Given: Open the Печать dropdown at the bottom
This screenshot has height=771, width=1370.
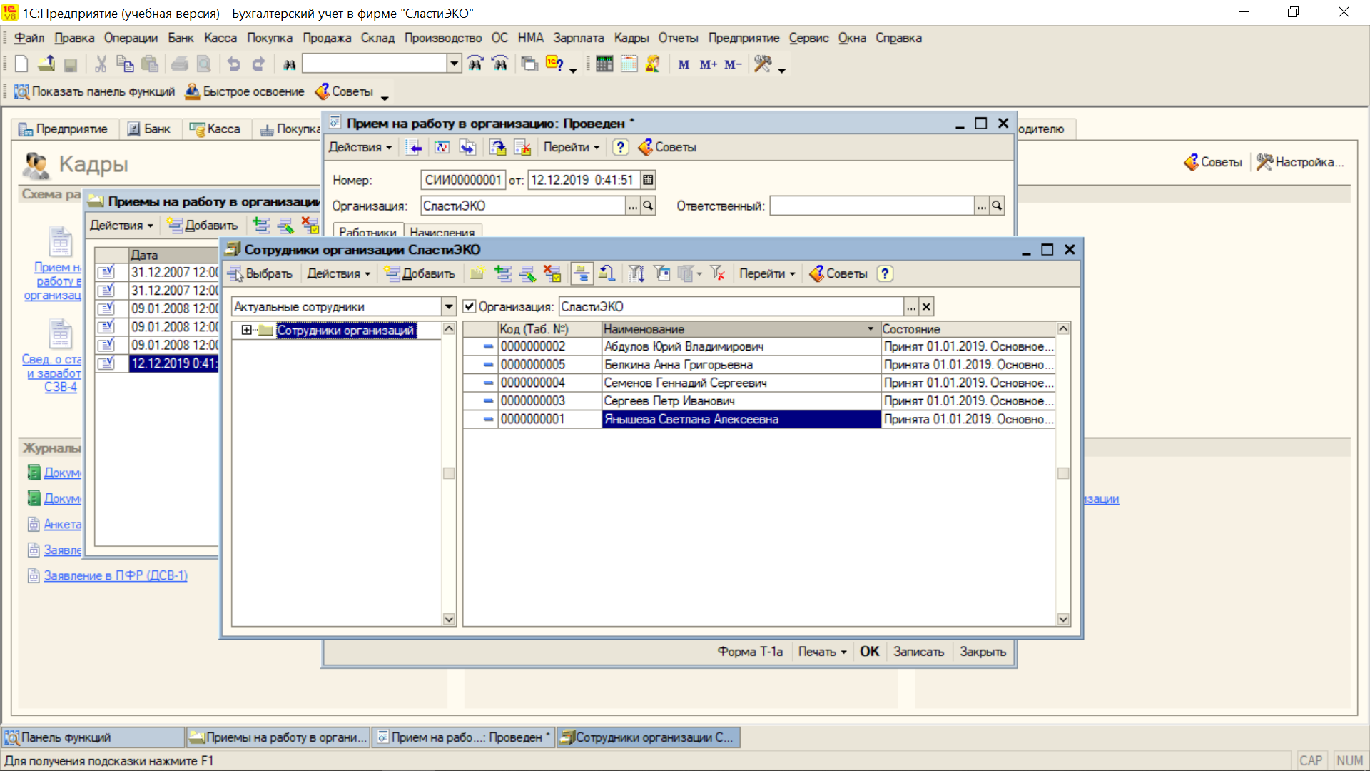Looking at the screenshot, I should click(821, 652).
